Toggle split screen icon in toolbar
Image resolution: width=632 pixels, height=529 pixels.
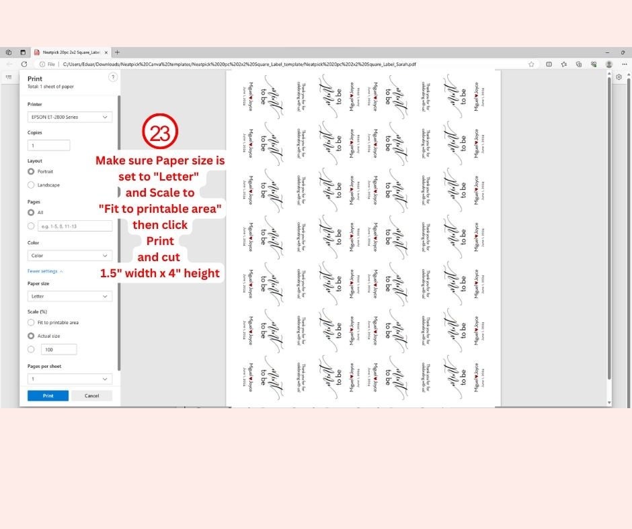[x=549, y=64]
